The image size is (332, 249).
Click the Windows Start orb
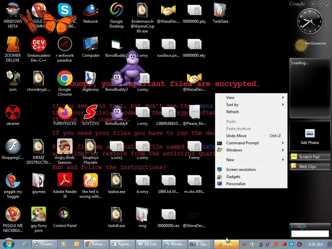click(x=9, y=244)
